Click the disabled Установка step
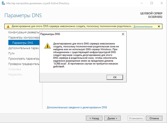Screen dimensions: 167x123 click(15, 69)
